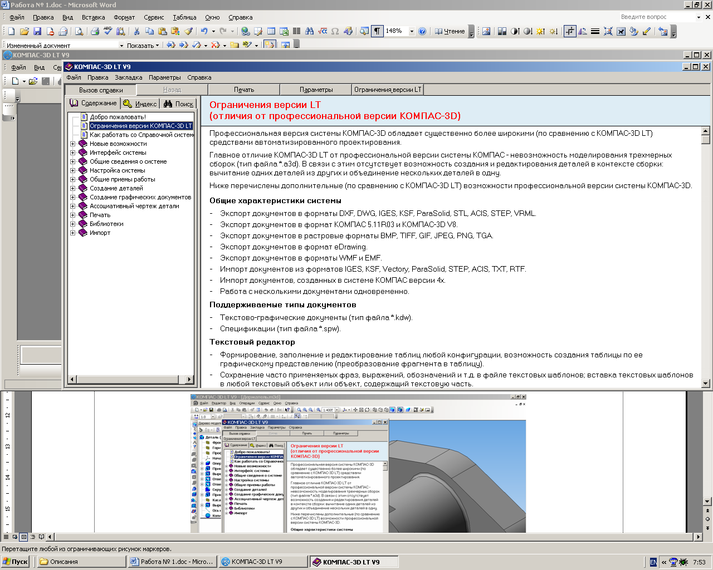
Task: Switch to the Поиск tab
Action: click(x=179, y=104)
